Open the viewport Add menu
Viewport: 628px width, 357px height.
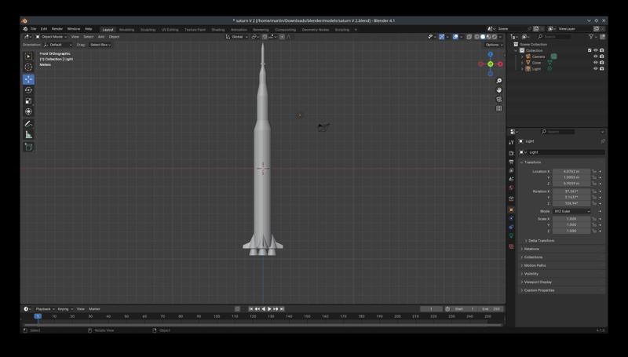[101, 37]
